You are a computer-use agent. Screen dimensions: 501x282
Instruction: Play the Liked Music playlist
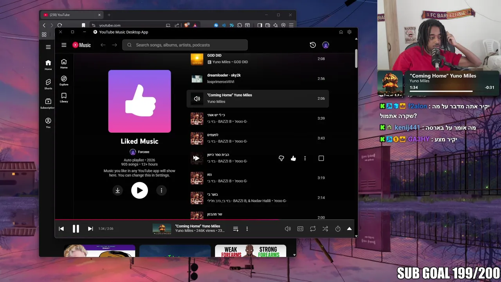tap(140, 190)
